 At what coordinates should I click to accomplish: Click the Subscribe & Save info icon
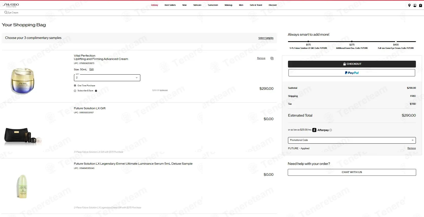tap(96, 91)
